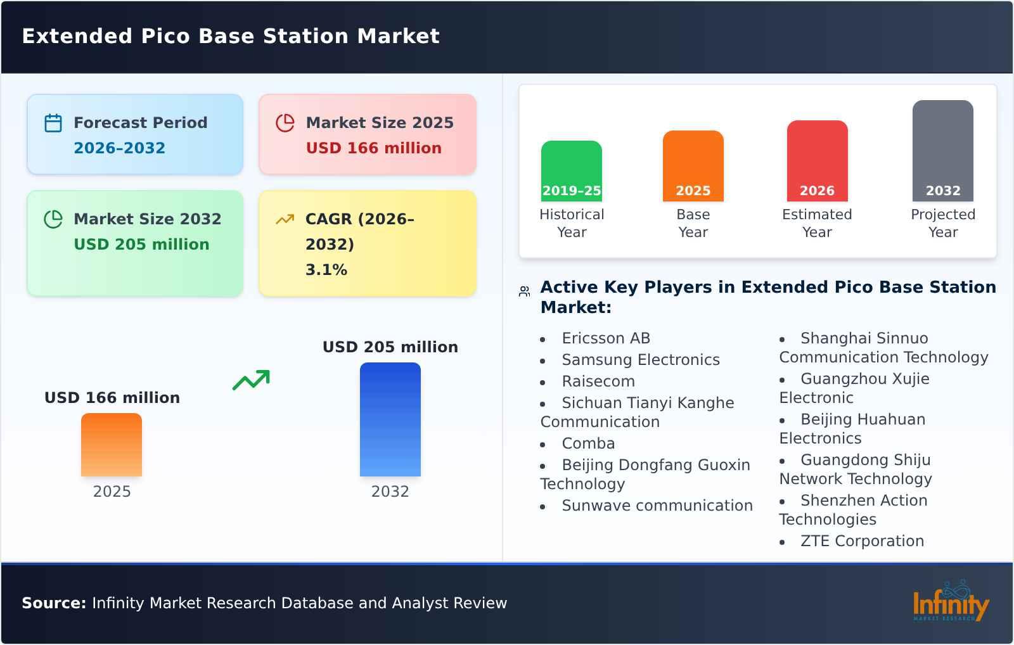This screenshot has height=645, width=1014.
Task: Click the pie chart icon in Market Size 2032 card
Action: click(53, 219)
